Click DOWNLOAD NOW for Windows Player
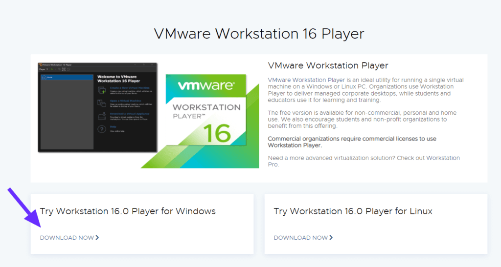The height and width of the screenshot is (267, 501). pyautogui.click(x=69, y=238)
